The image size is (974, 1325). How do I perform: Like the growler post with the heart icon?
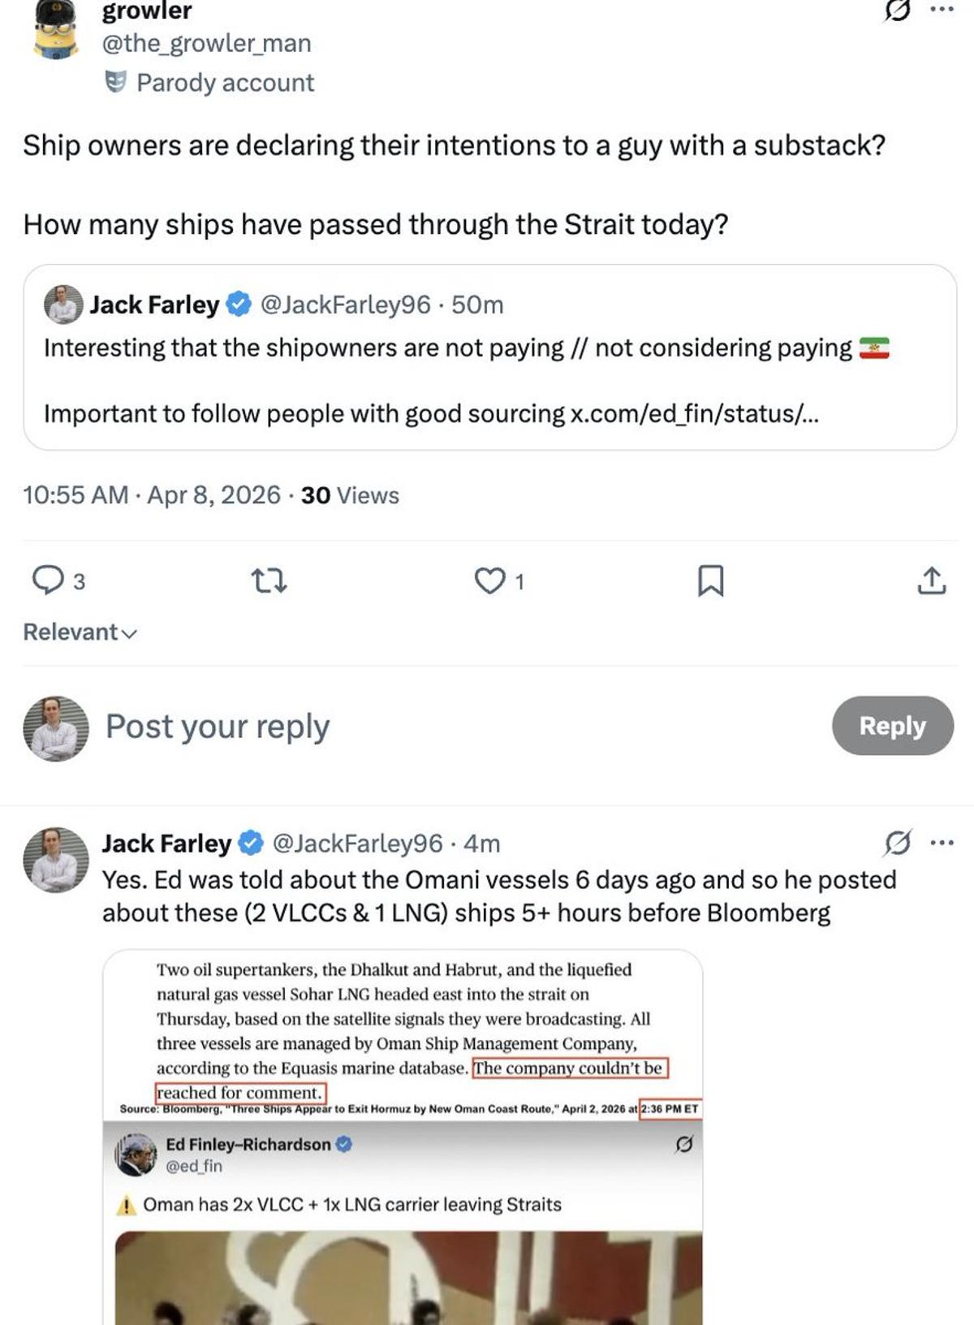pos(489,580)
